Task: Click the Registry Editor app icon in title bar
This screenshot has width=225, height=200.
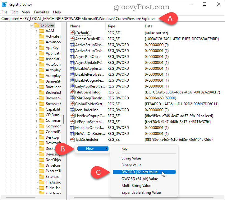Action: (4, 4)
